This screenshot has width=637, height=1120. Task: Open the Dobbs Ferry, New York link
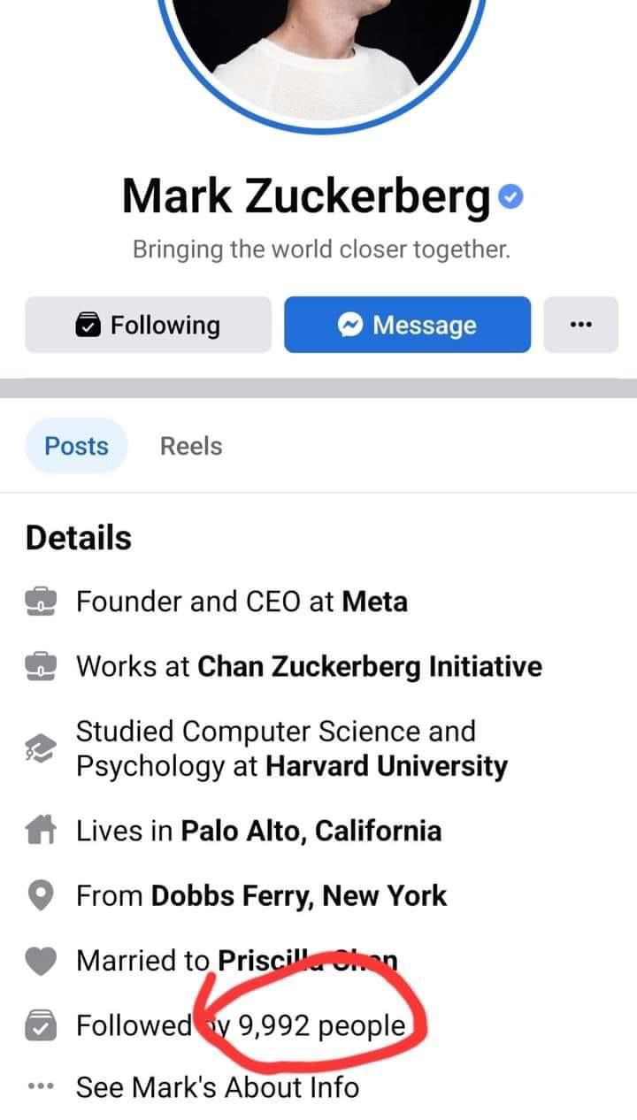tap(299, 896)
